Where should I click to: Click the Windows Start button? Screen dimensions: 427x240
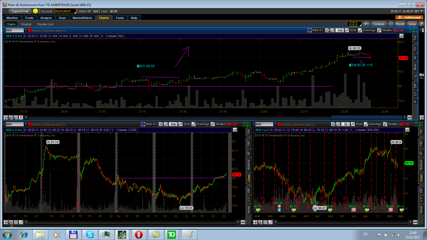7,235
